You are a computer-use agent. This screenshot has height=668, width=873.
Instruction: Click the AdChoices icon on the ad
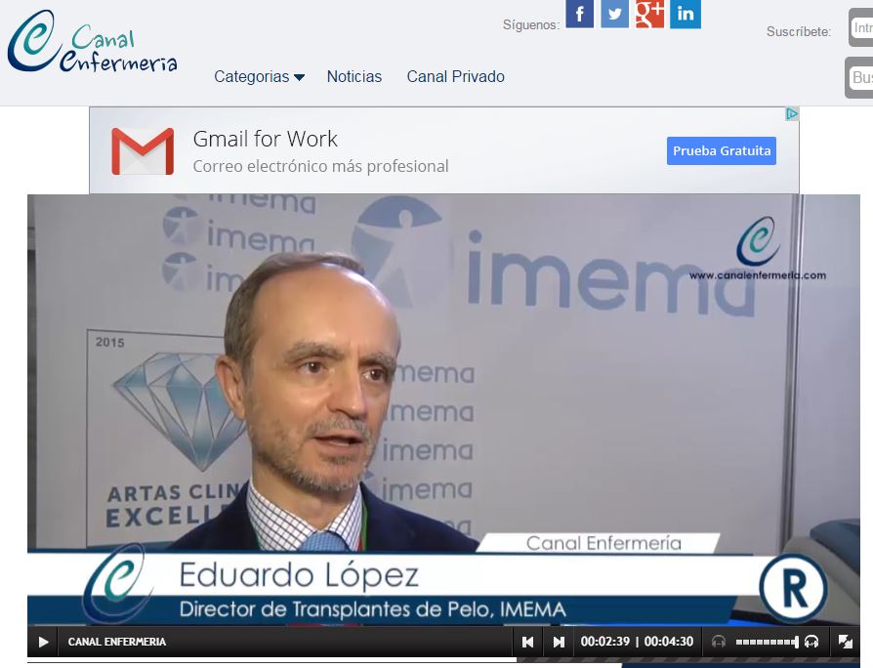coord(792,114)
